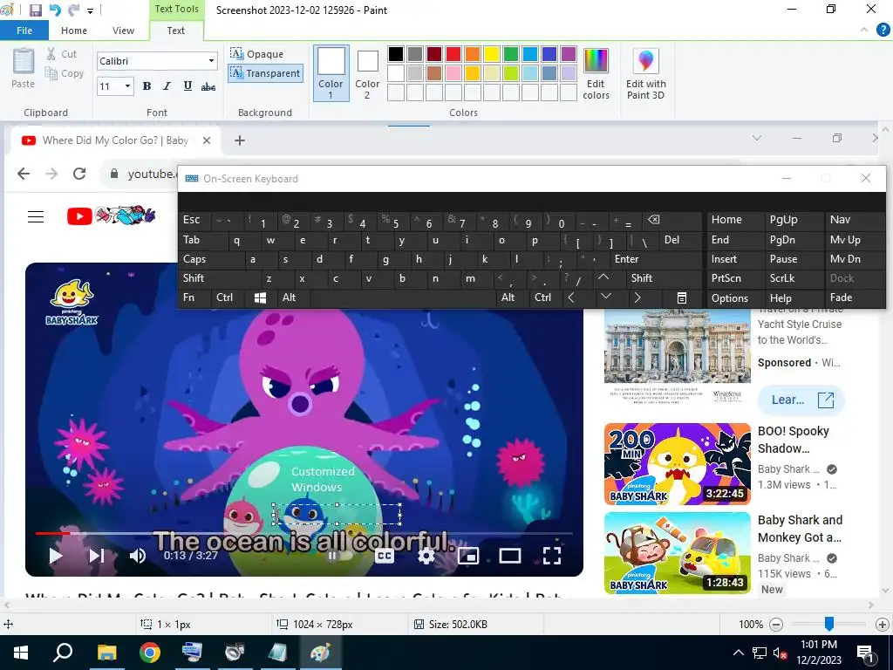
Task: Click the video play button
Action: click(x=56, y=556)
